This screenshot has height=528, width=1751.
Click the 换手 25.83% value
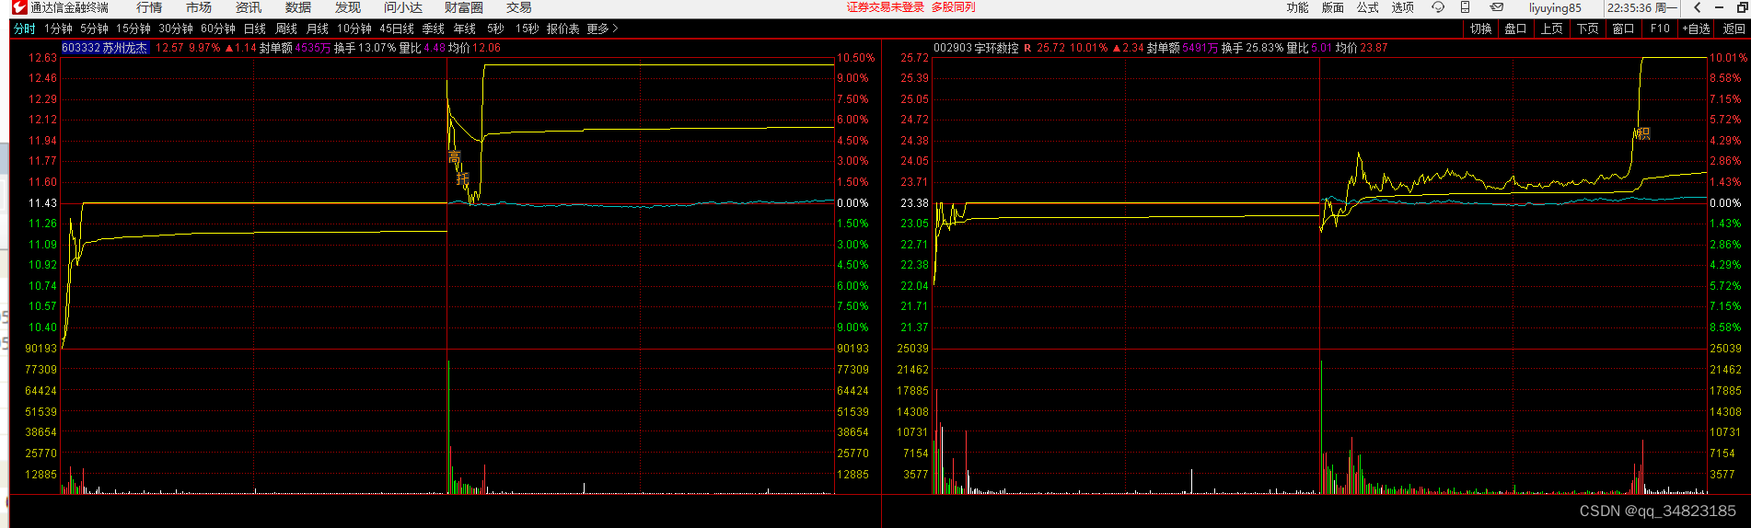point(1253,48)
